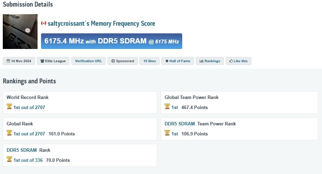Open DDR5 SDRAM link in Rank card
Screen dimensions: 322x174
pyautogui.click(x=22, y=150)
